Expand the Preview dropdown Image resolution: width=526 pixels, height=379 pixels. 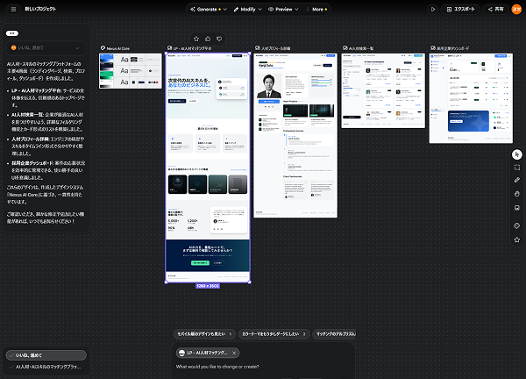[283, 10]
